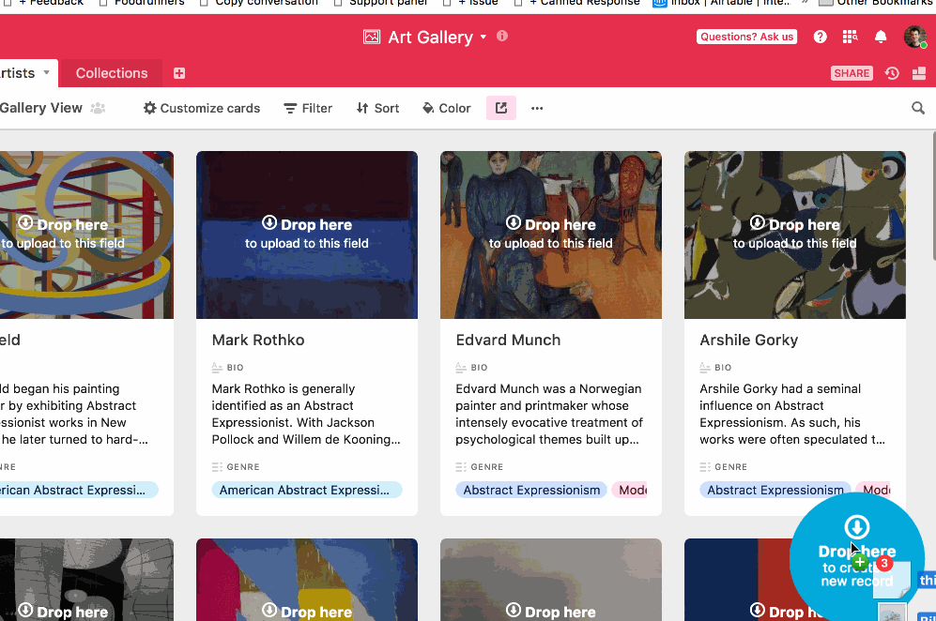The image size is (936, 621).
Task: Open the Copy conversation bookmark
Action: (x=258, y=3)
